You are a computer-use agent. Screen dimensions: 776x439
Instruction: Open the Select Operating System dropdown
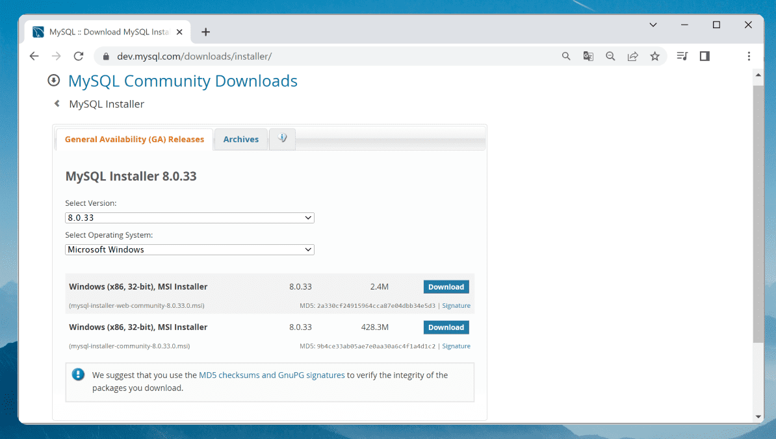click(189, 249)
